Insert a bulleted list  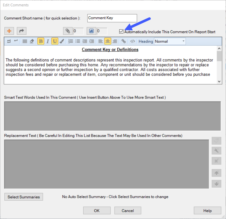(x=78, y=41)
